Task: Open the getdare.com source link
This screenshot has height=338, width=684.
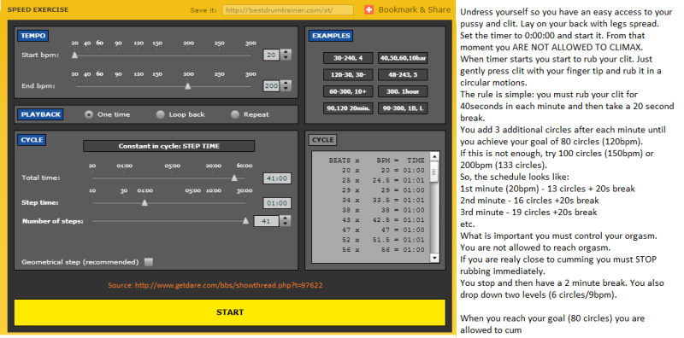Action: [215, 285]
